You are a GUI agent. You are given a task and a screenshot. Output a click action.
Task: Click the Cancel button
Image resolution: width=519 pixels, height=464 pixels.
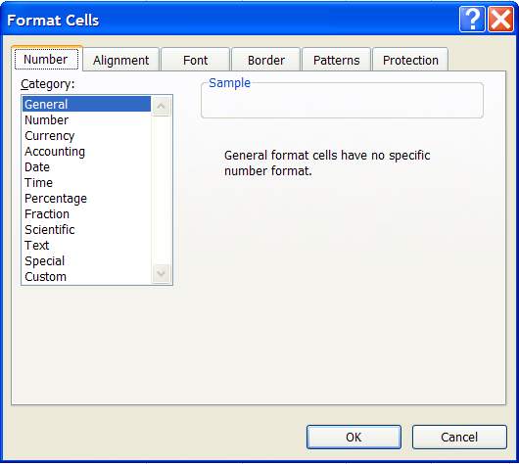tap(459, 437)
